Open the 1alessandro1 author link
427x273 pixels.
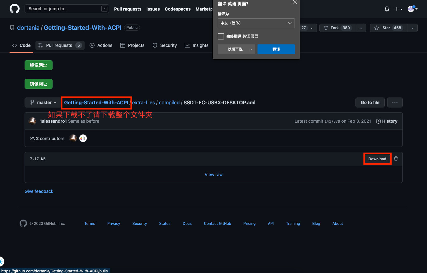pos(53,121)
